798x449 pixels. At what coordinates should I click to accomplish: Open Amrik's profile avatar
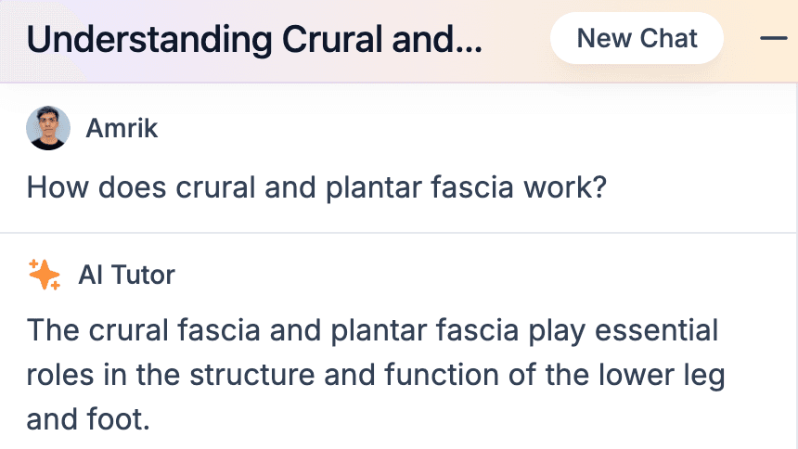[48, 128]
